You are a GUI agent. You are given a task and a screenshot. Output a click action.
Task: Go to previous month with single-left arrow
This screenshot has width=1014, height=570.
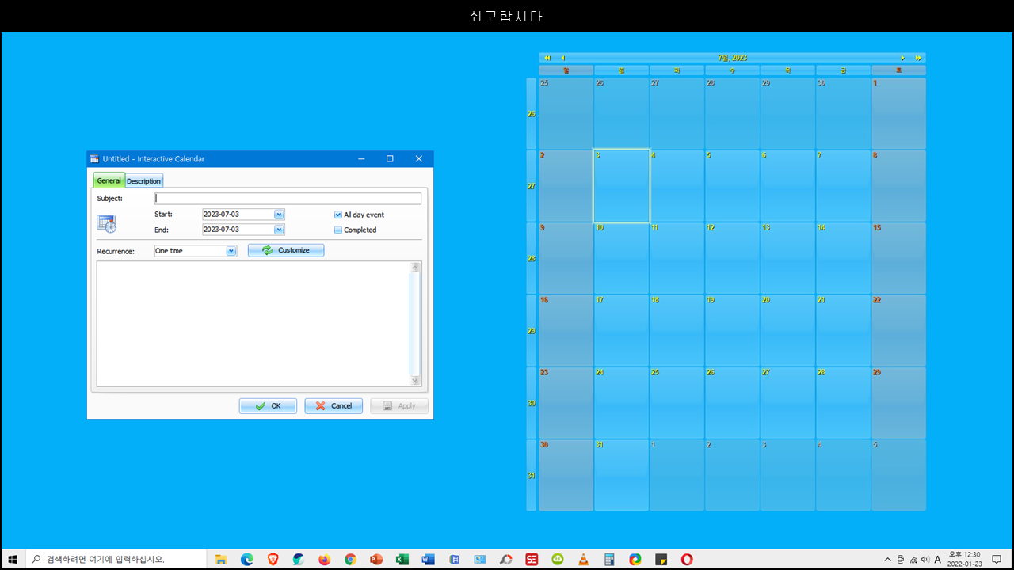coord(563,58)
